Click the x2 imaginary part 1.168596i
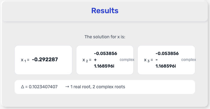 (104, 66)
